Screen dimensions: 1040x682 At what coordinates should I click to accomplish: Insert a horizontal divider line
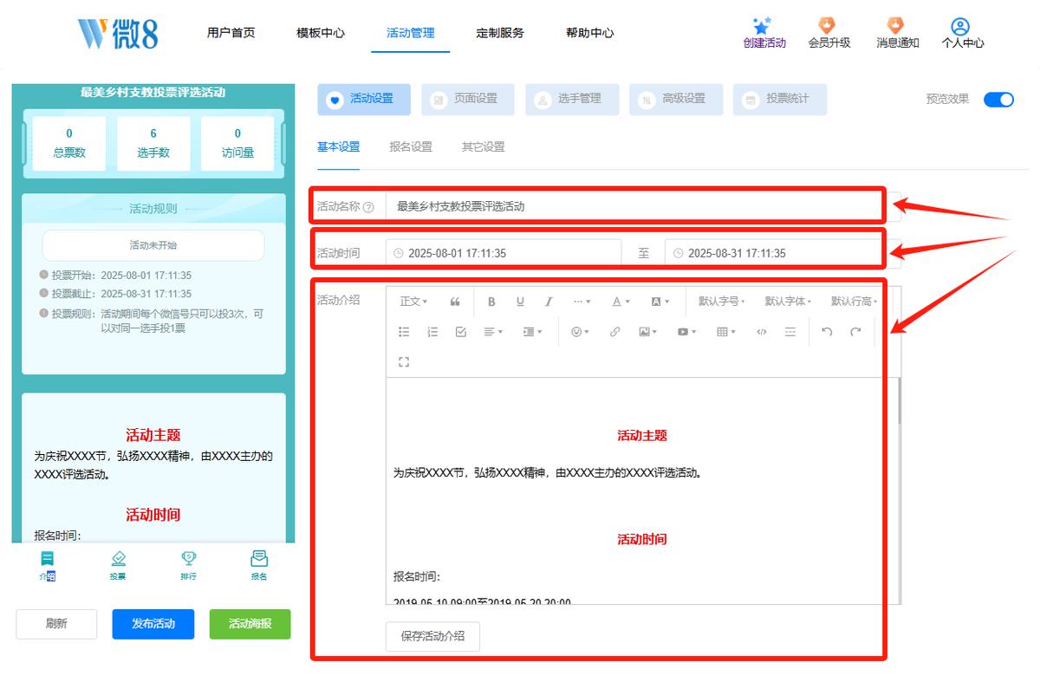[790, 332]
